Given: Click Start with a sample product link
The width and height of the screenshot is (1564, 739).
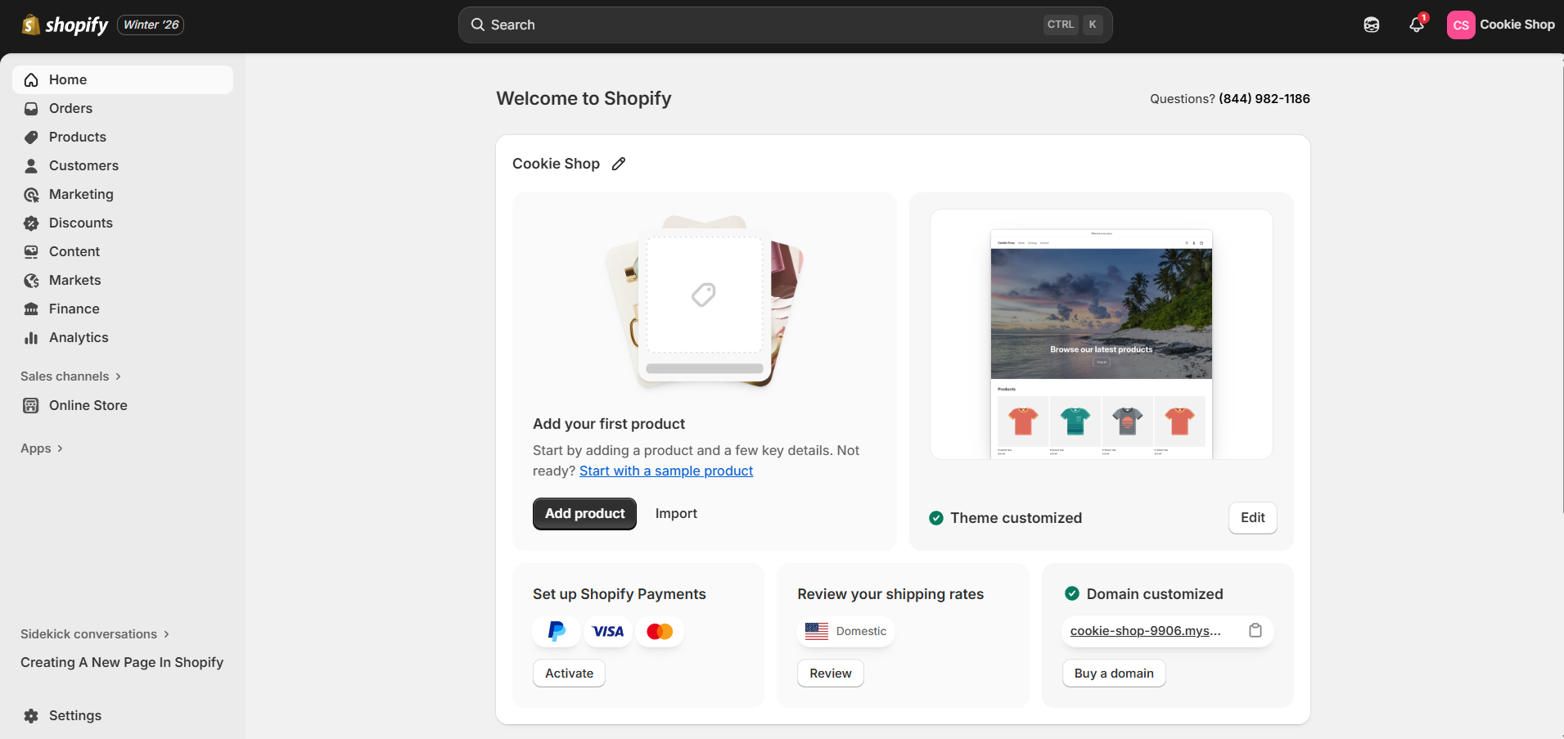Looking at the screenshot, I should (665, 471).
